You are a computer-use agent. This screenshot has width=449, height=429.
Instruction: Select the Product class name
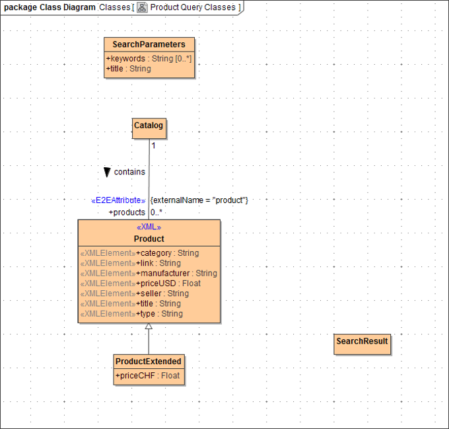(x=149, y=239)
